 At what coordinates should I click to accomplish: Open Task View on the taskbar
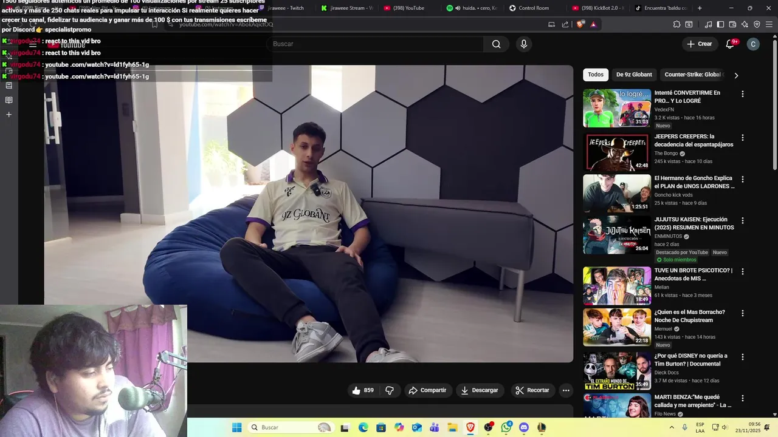(345, 427)
